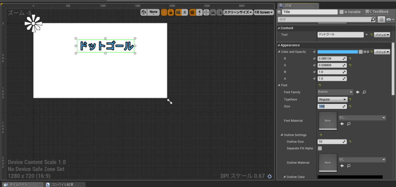Close the 詳細 tab

tap(315, 6)
